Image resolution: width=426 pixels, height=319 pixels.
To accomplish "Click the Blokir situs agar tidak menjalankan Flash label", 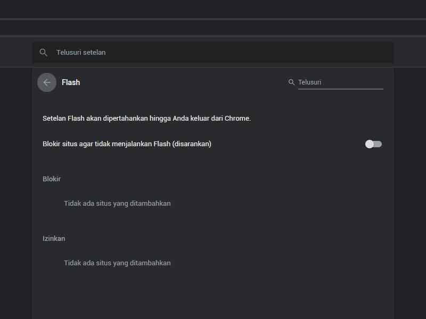I will [127, 144].
